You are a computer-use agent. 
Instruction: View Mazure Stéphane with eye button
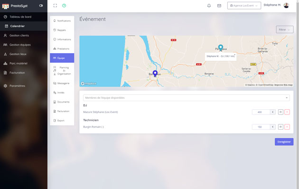(280, 112)
